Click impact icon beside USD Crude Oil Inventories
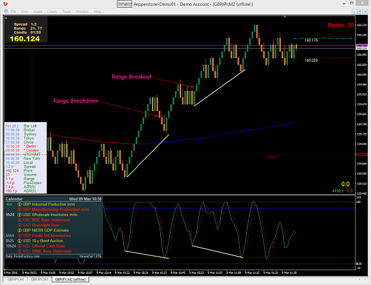 pos(20,236)
